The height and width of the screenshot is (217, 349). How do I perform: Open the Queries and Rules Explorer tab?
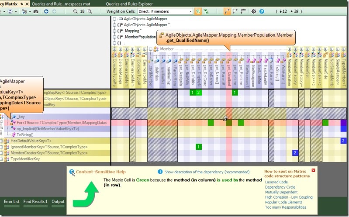[129, 4]
